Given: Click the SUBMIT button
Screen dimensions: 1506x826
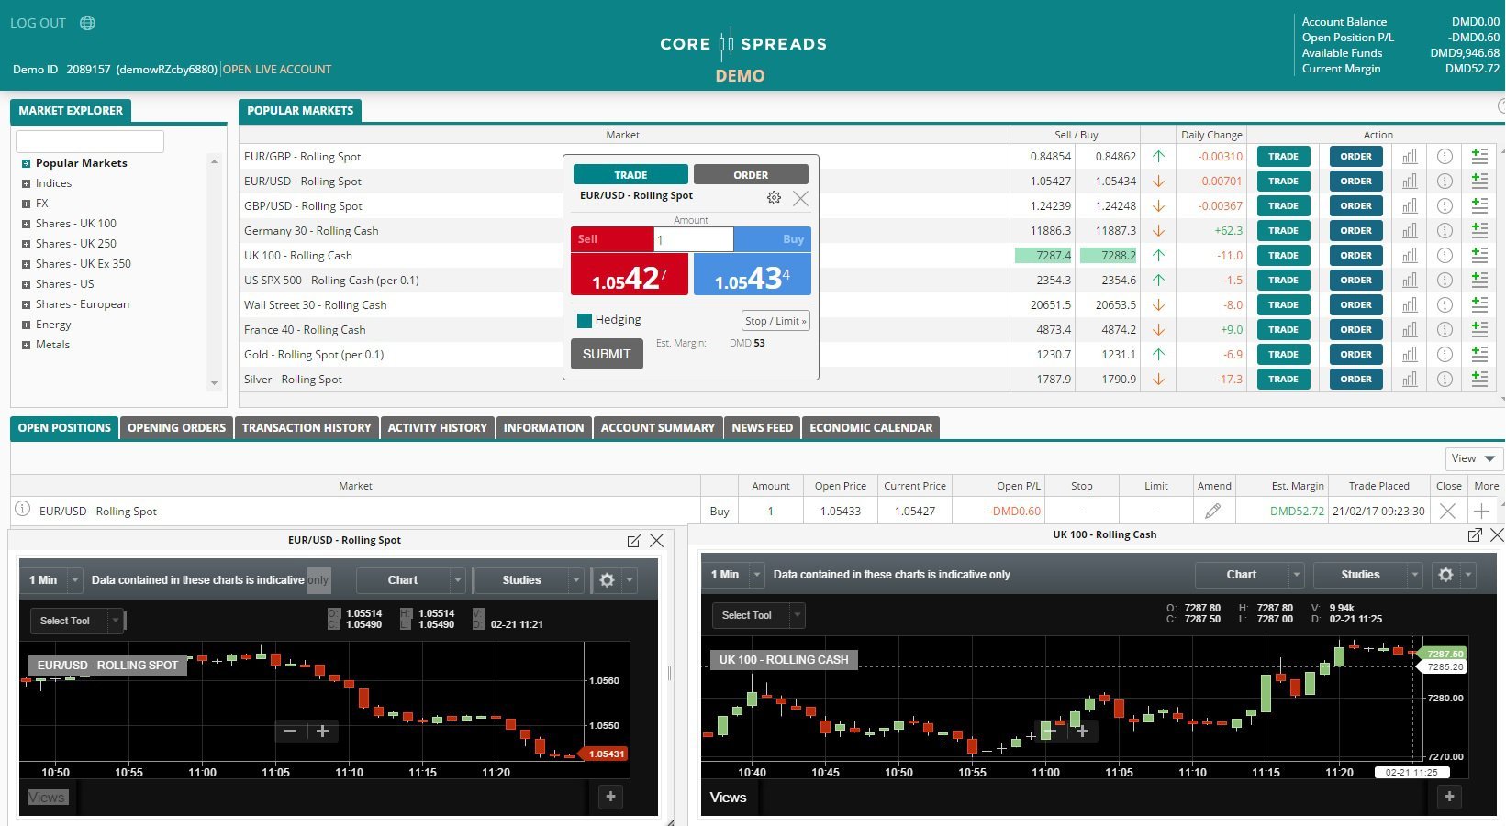Looking at the screenshot, I should point(607,354).
